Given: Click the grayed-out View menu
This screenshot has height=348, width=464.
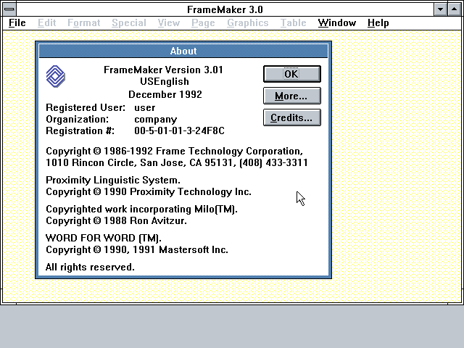Looking at the screenshot, I should point(169,22).
